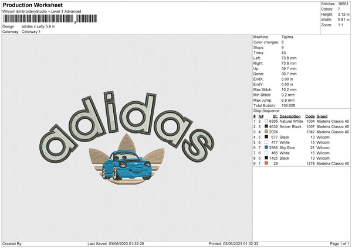Click the 'Production Worksheet' title

click(33, 5)
